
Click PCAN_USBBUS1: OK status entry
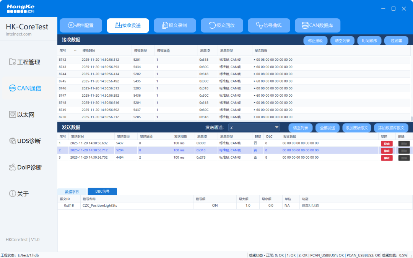coord(327,255)
